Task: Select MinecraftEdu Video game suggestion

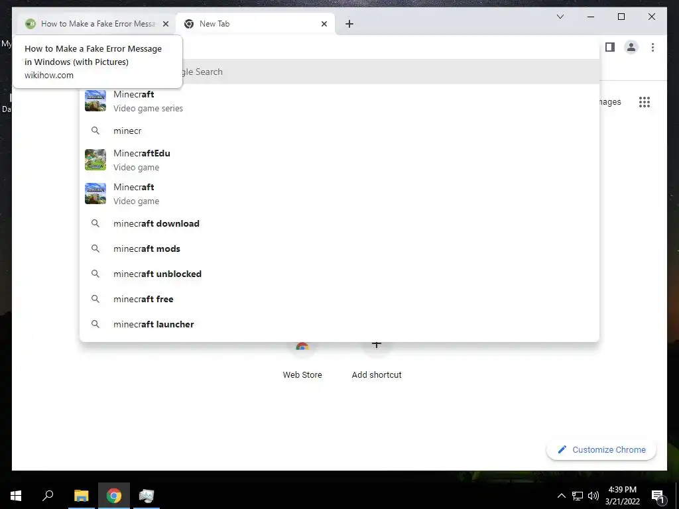Action: click(x=339, y=160)
